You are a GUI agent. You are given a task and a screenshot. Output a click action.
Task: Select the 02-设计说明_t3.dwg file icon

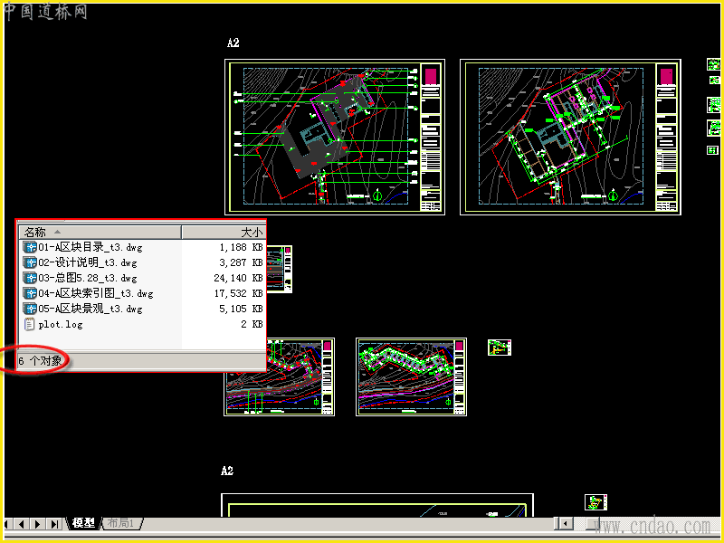click(30, 262)
